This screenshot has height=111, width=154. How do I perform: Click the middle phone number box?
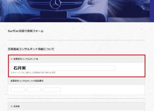34,90
